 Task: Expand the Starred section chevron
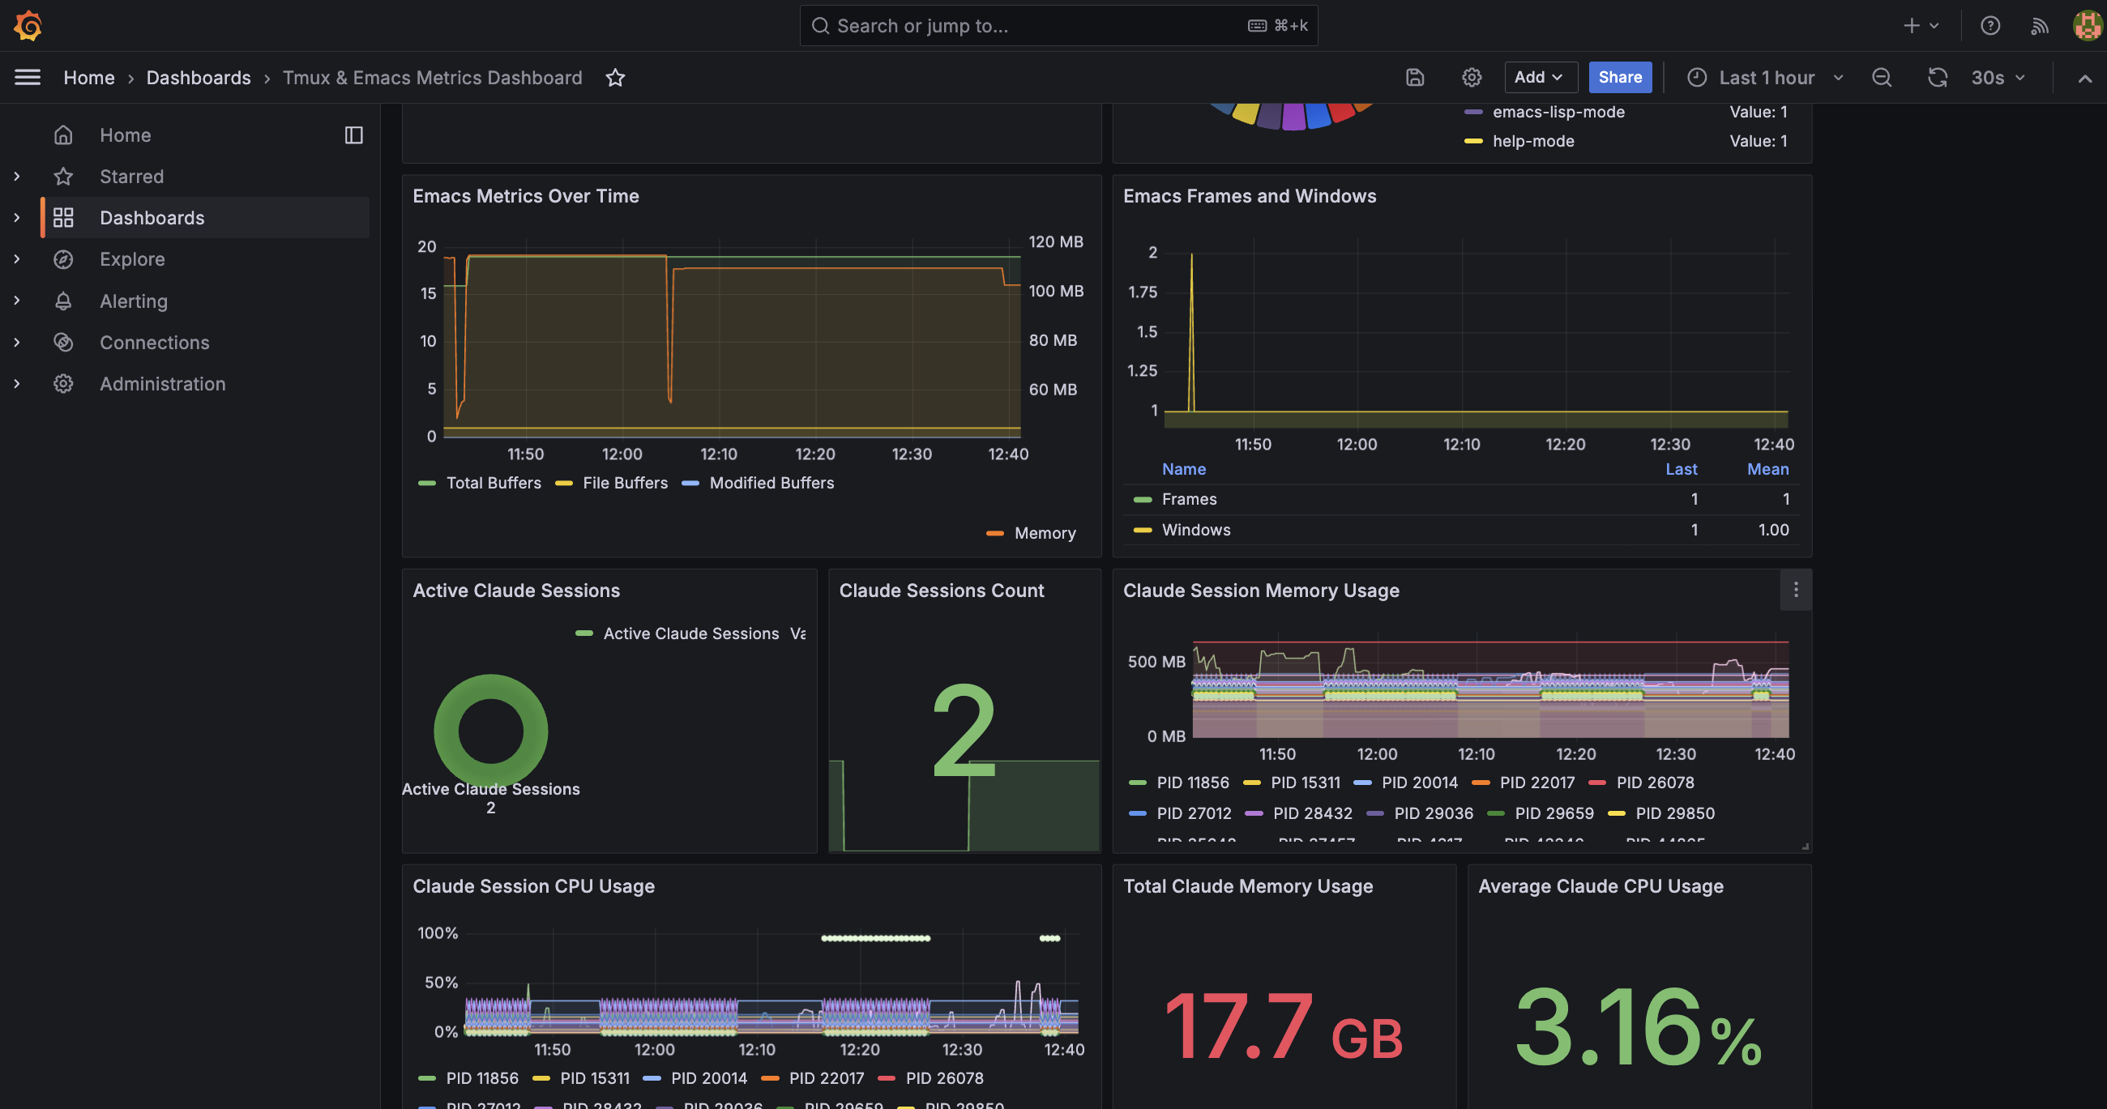click(x=16, y=176)
